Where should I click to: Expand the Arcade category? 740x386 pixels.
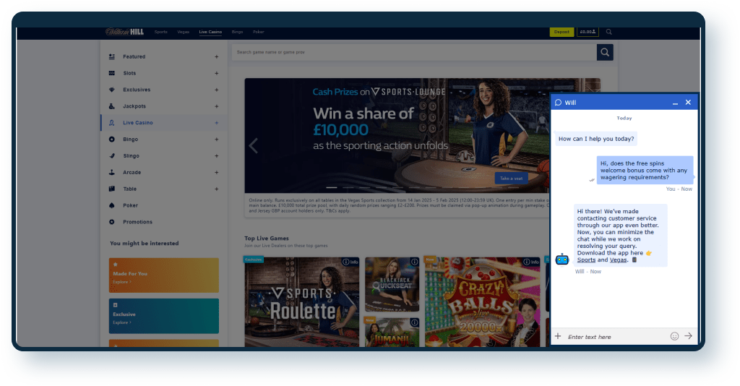217,172
